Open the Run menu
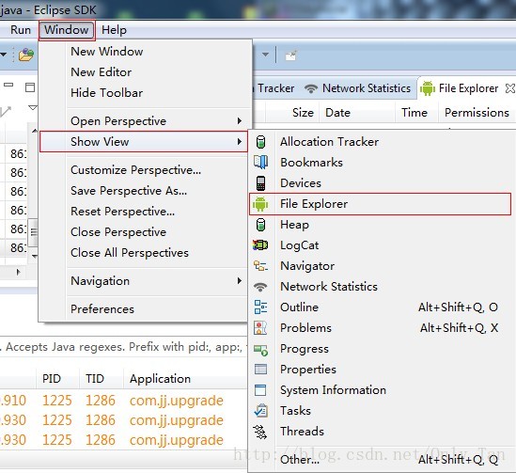 [21, 30]
